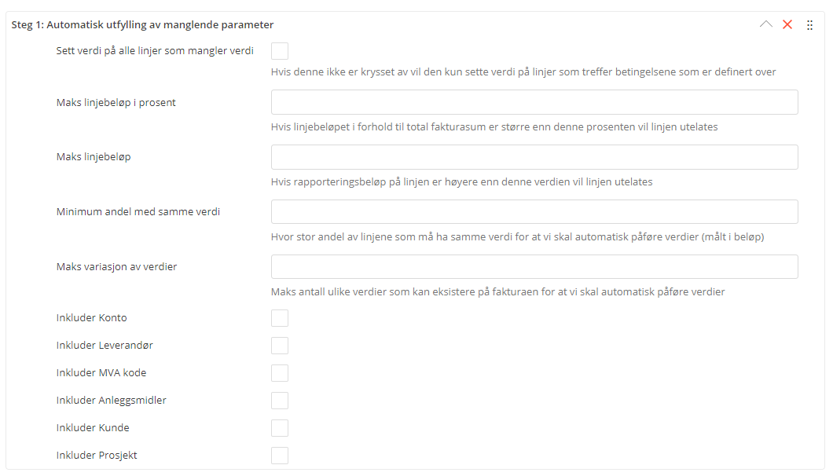Click the 'Inkluder Konto' label
Viewport: 833px width, 476px height.
click(x=91, y=318)
